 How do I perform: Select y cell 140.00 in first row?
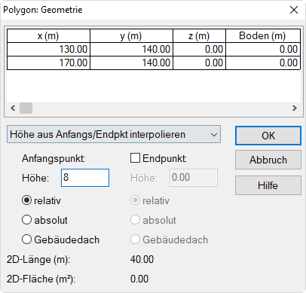click(x=131, y=49)
